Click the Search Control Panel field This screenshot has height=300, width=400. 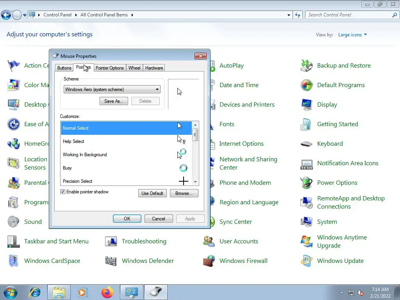click(349, 15)
